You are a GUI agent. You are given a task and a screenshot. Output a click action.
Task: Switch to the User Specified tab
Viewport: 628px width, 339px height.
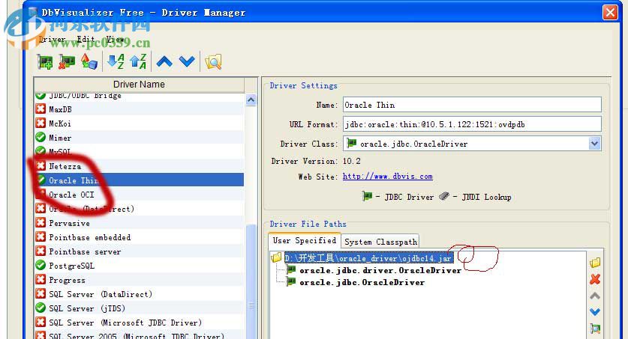pos(305,241)
